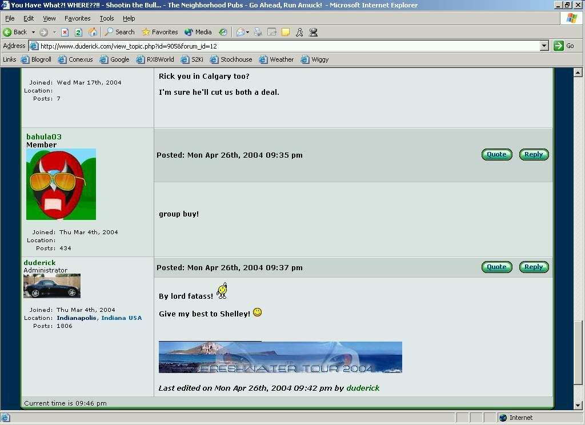The height and width of the screenshot is (425, 585).
Task: Click the Stop loading icon
Action: coord(65,32)
